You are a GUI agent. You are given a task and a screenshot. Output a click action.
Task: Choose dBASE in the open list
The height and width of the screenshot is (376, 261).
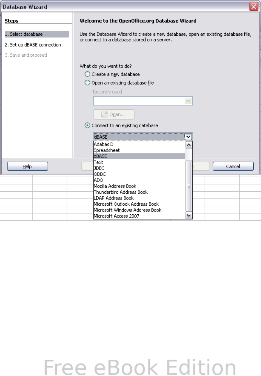pos(139,156)
